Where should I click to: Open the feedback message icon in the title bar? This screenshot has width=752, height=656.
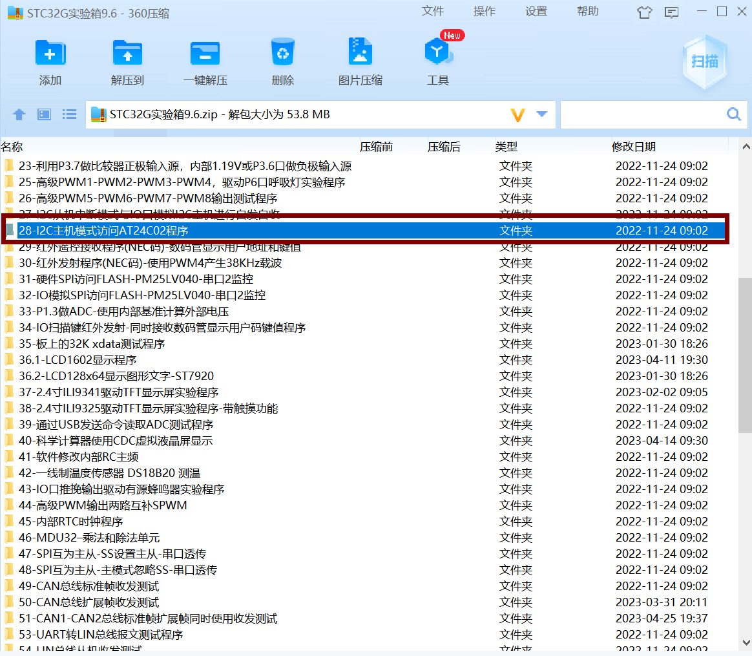pyautogui.click(x=671, y=12)
